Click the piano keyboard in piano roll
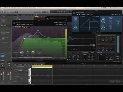 coord(30,76)
